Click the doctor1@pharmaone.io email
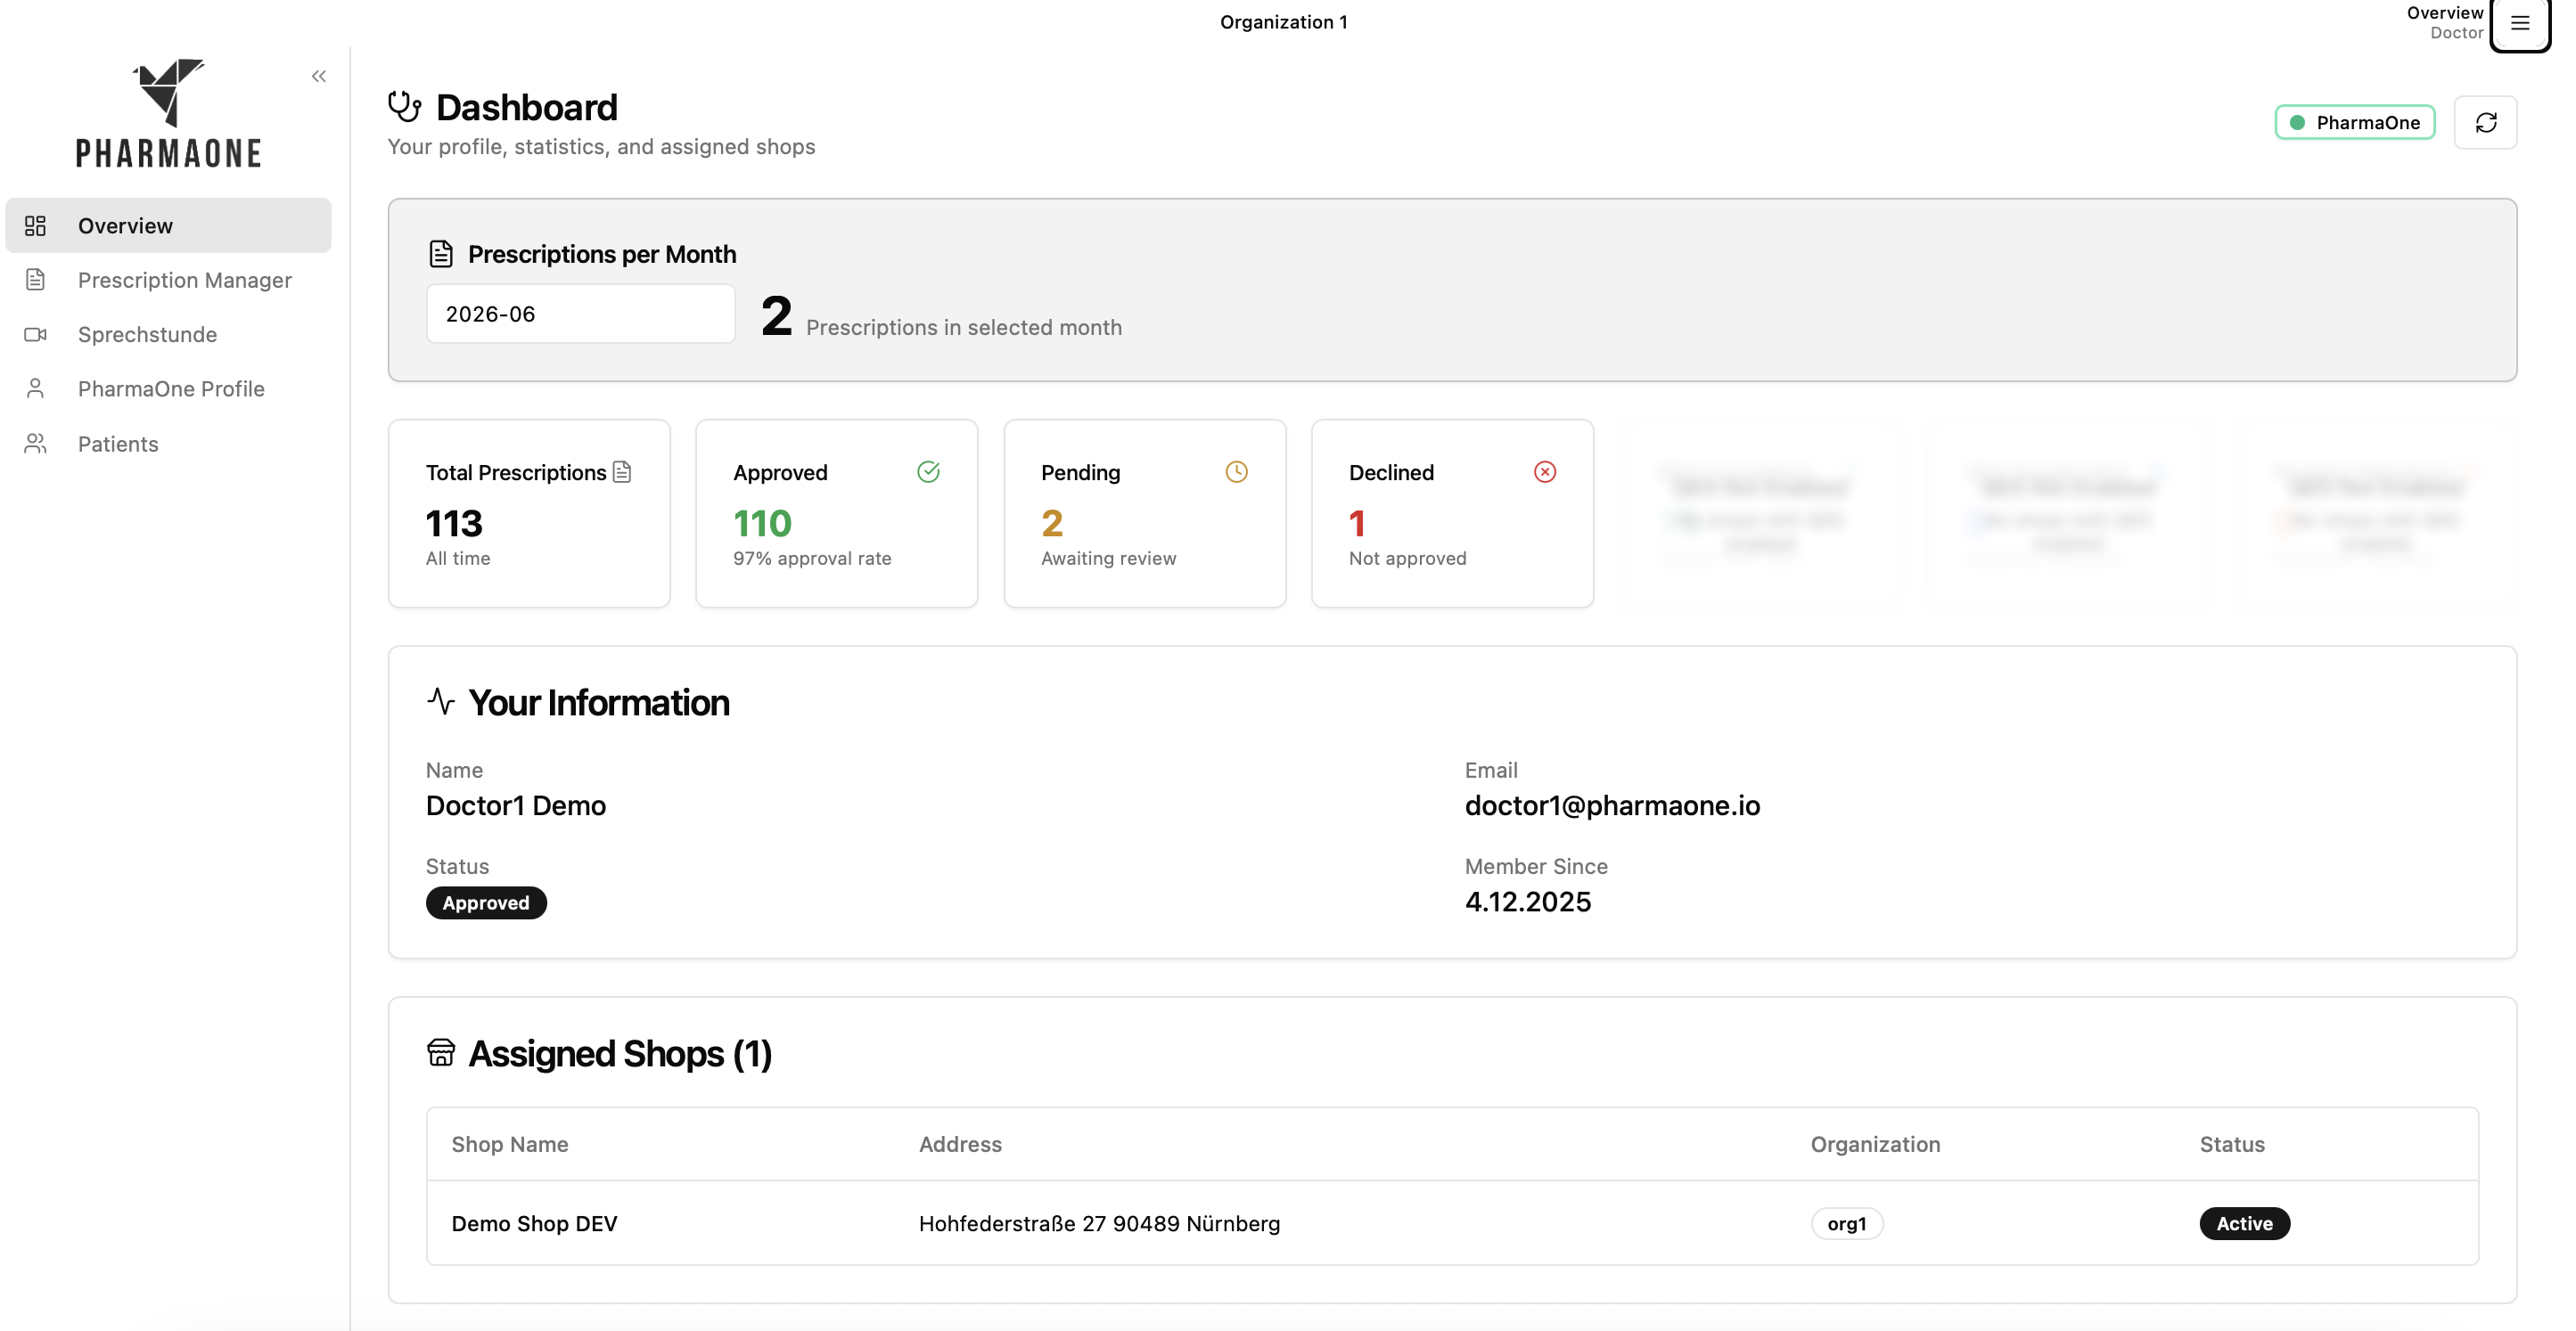Viewport: 2576px width, 1331px height. 1612,805
